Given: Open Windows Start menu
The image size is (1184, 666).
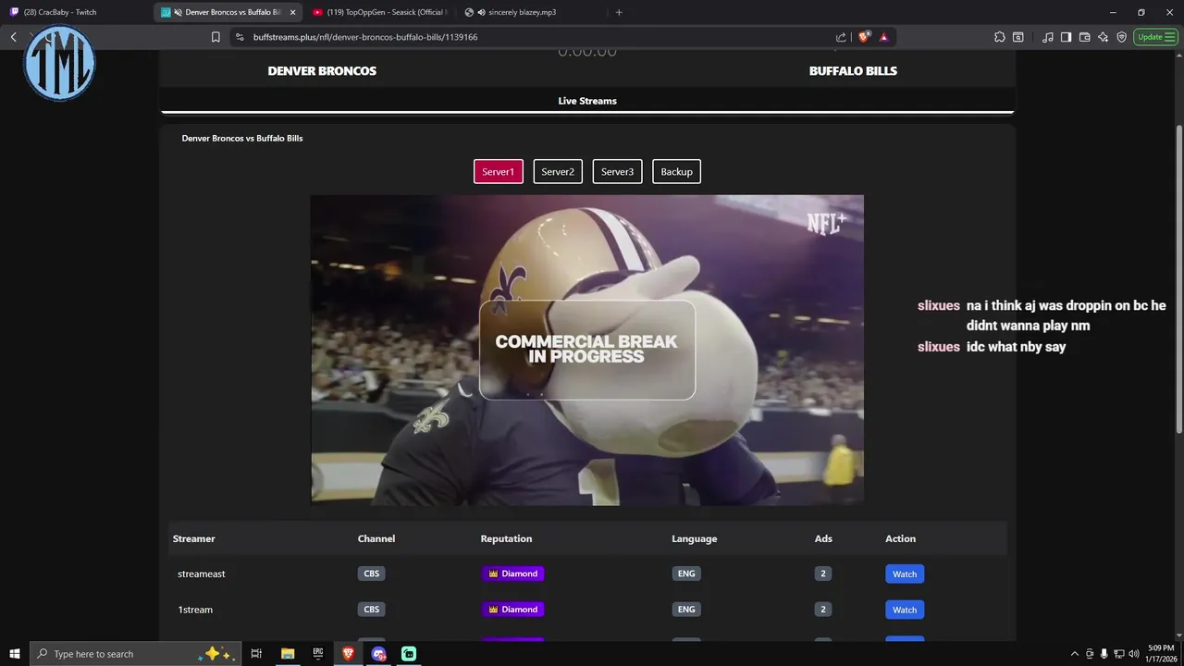Looking at the screenshot, I should click(x=15, y=654).
